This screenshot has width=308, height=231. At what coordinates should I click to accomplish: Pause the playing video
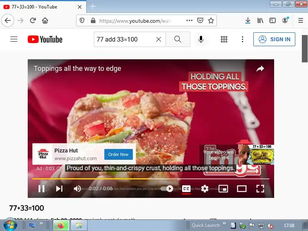tap(42, 189)
